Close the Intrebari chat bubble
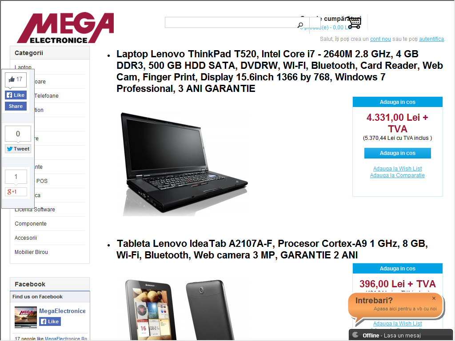Image resolution: width=455 pixels, height=341 pixels. click(x=434, y=298)
